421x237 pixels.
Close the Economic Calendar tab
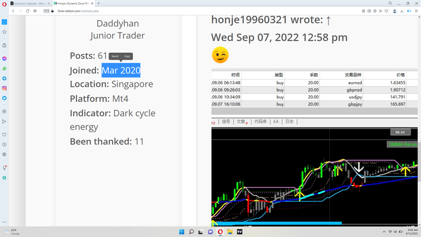pyautogui.click(x=48, y=4)
